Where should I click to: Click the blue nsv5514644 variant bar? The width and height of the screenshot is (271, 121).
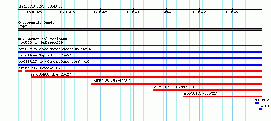pos(140,58)
